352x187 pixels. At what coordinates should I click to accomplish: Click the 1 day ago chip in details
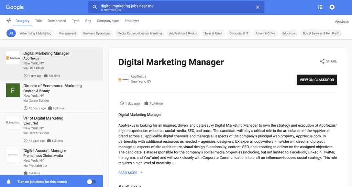click(130, 103)
